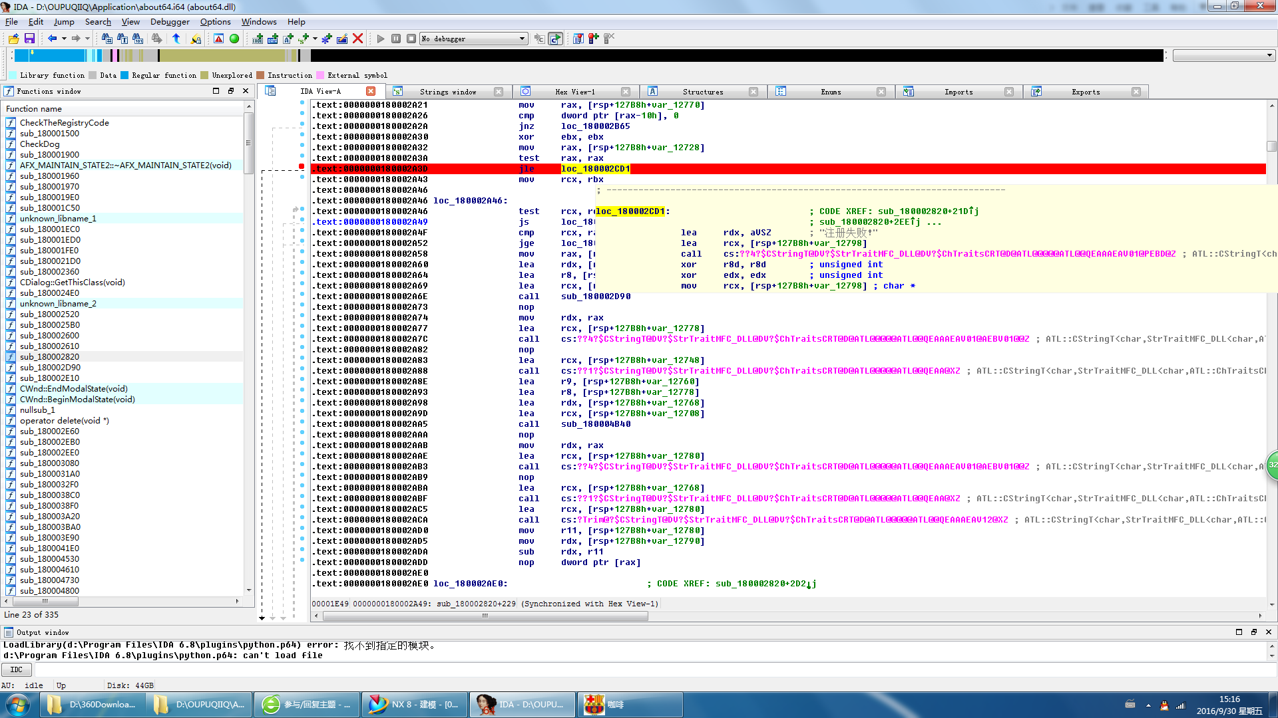This screenshot has height=718, width=1278.
Task: Open the NX 8 taskbar item
Action: pos(415,705)
